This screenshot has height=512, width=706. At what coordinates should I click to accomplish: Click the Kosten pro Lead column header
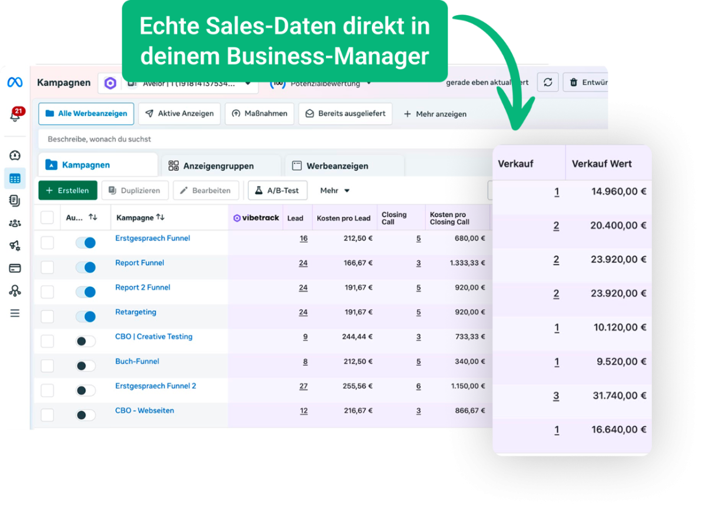click(x=344, y=218)
